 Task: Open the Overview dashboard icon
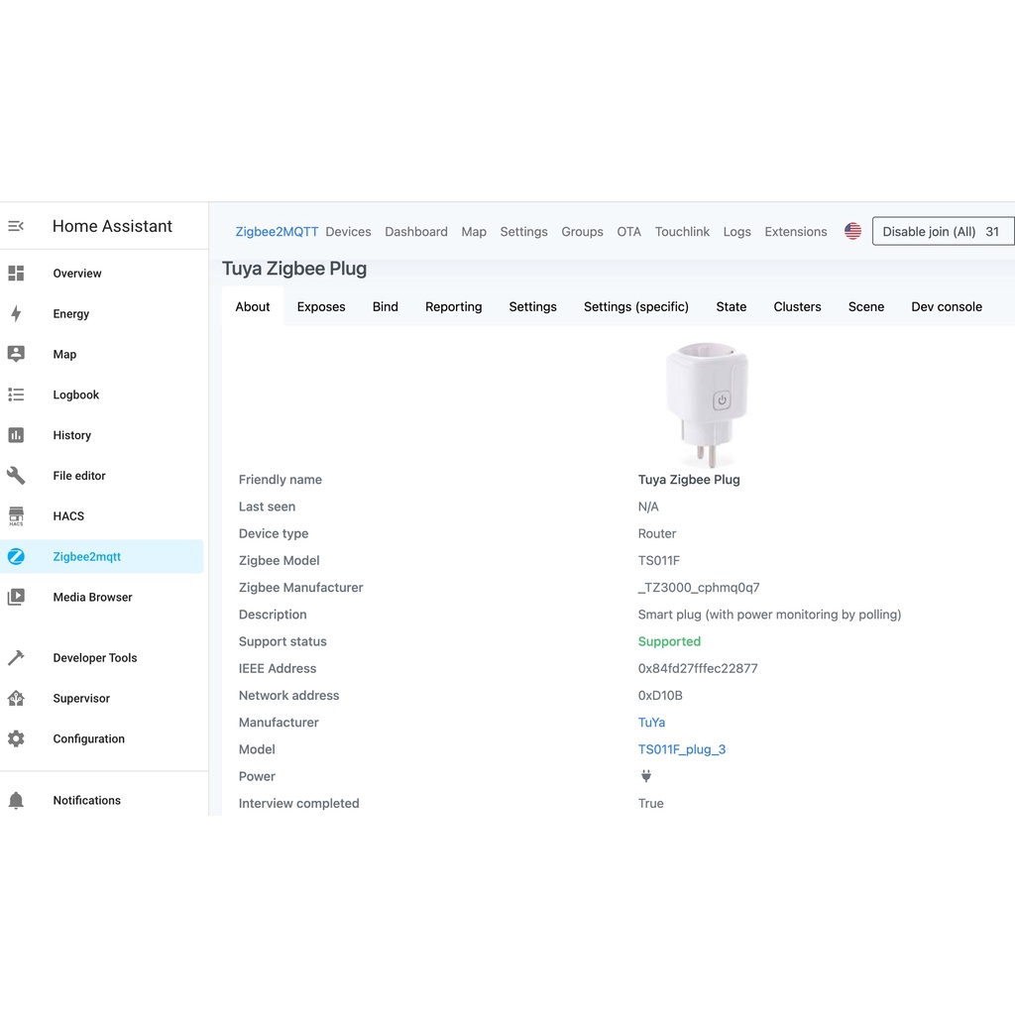tap(16, 274)
